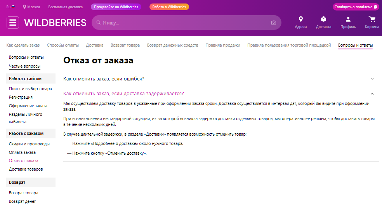
Task: Click 'Работа в Wildberries' button
Action: pyautogui.click(x=169, y=7)
